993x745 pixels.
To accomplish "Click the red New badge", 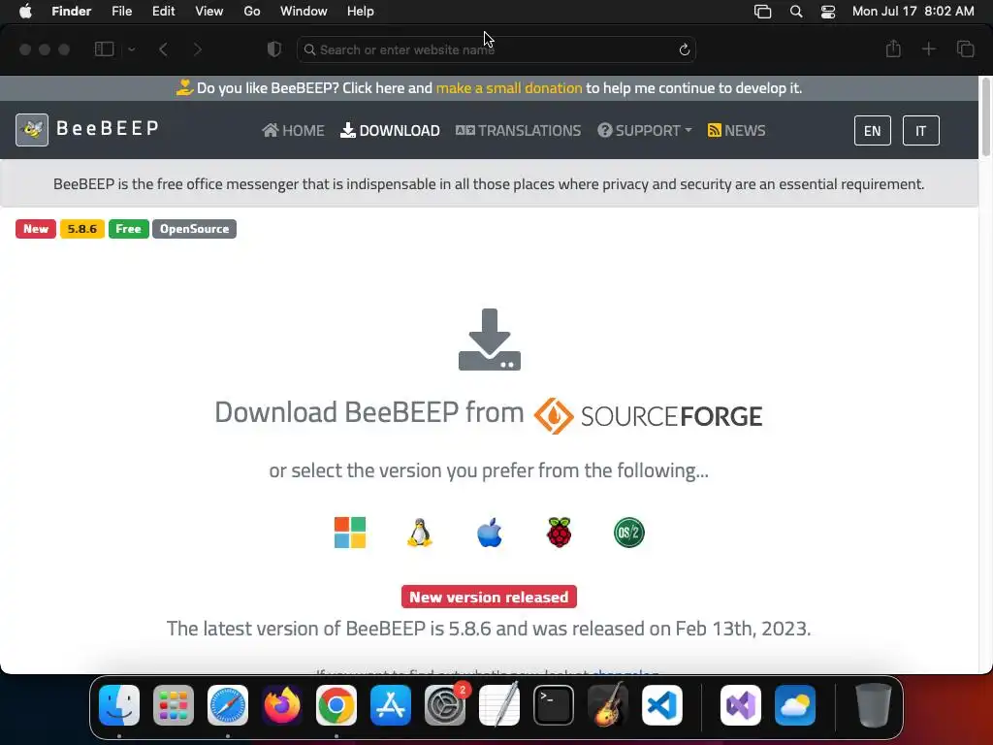I will tap(36, 229).
